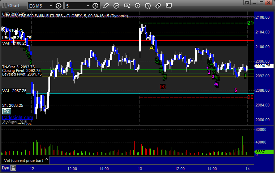
Task: Click the VAL: 2087.25 label
Action: (x=14, y=91)
